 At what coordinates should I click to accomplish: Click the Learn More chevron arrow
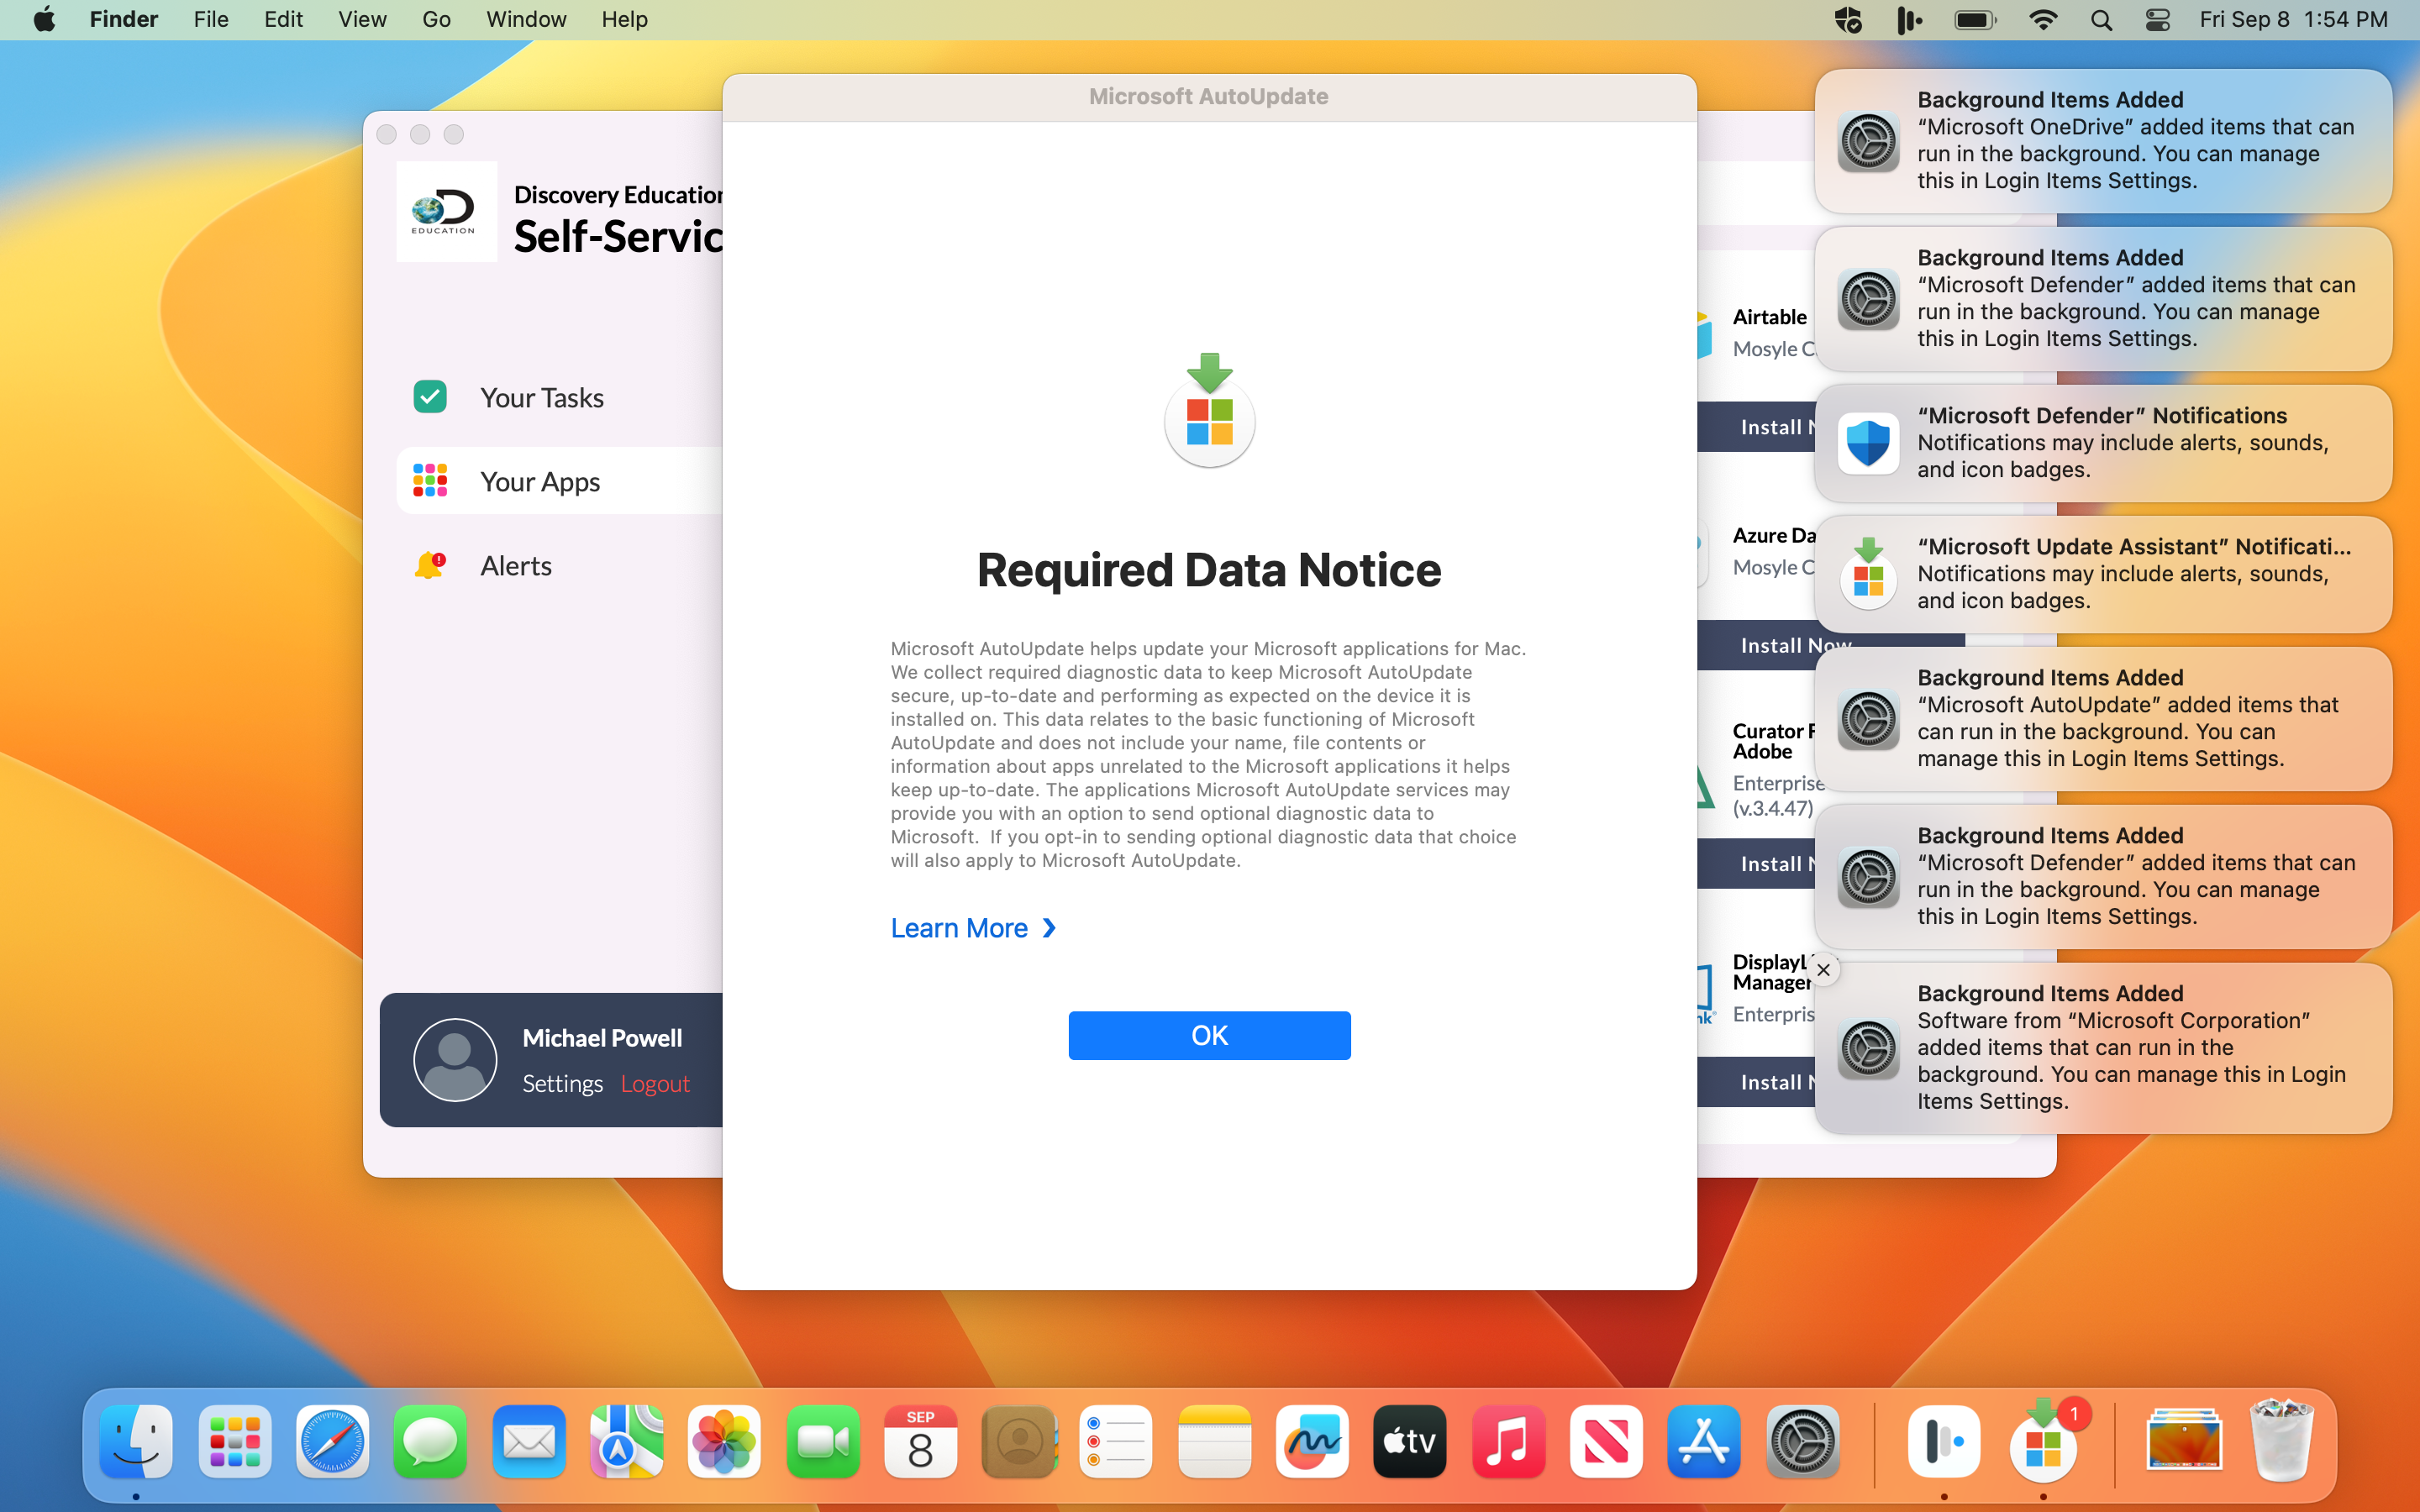1048,928
